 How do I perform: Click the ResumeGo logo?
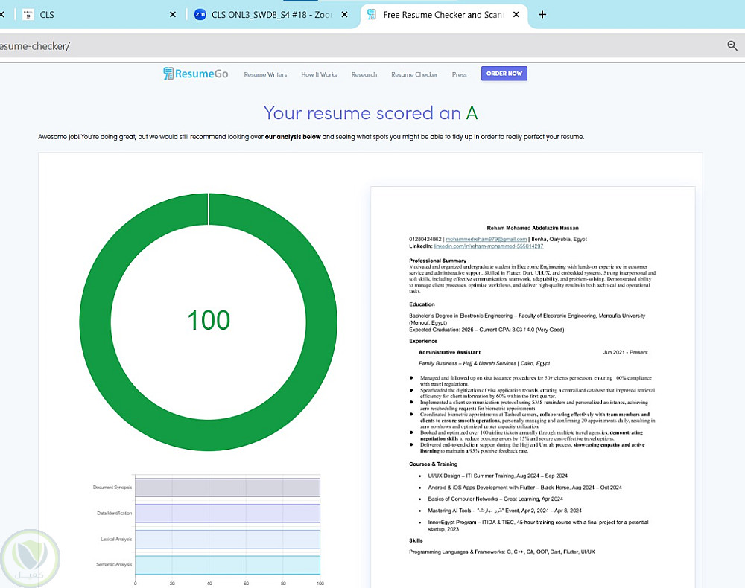click(195, 74)
